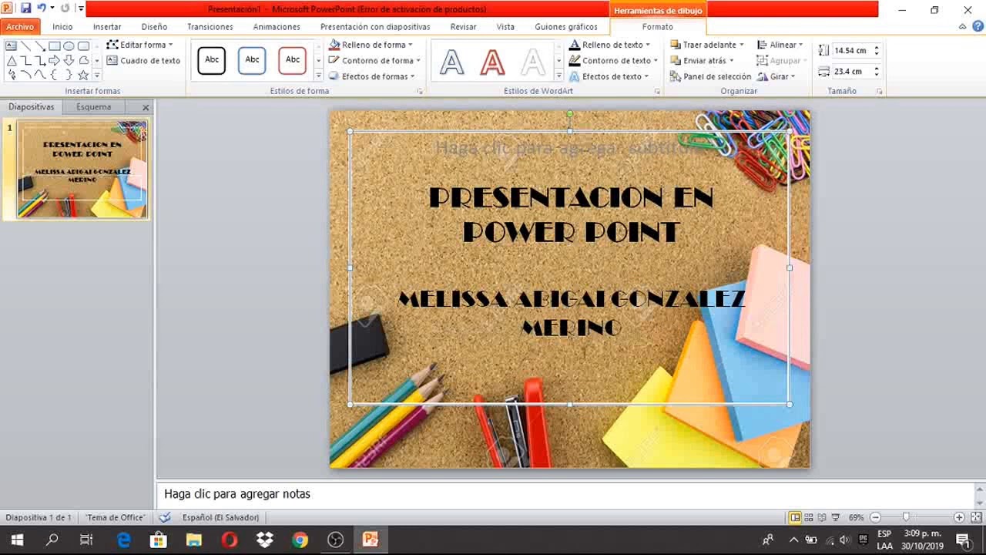Switch to Slide Sorter view in status bar
The image size is (986, 555).
(808, 517)
